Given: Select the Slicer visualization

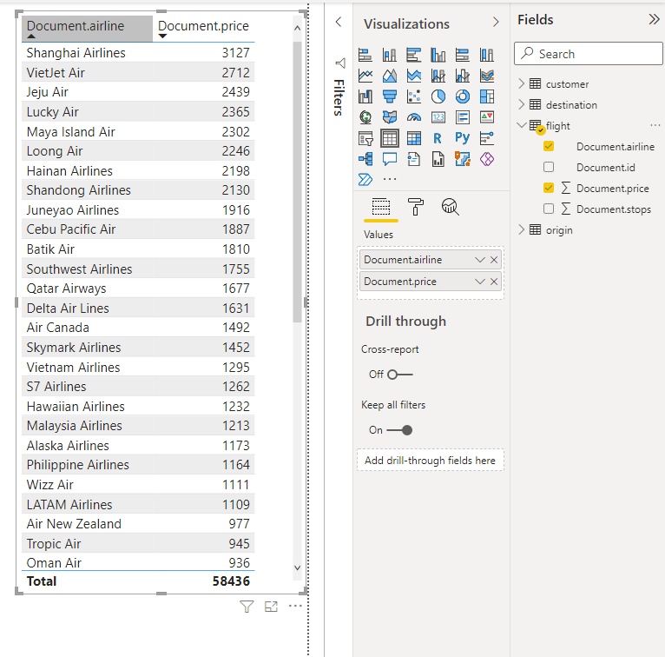Looking at the screenshot, I should (x=365, y=138).
